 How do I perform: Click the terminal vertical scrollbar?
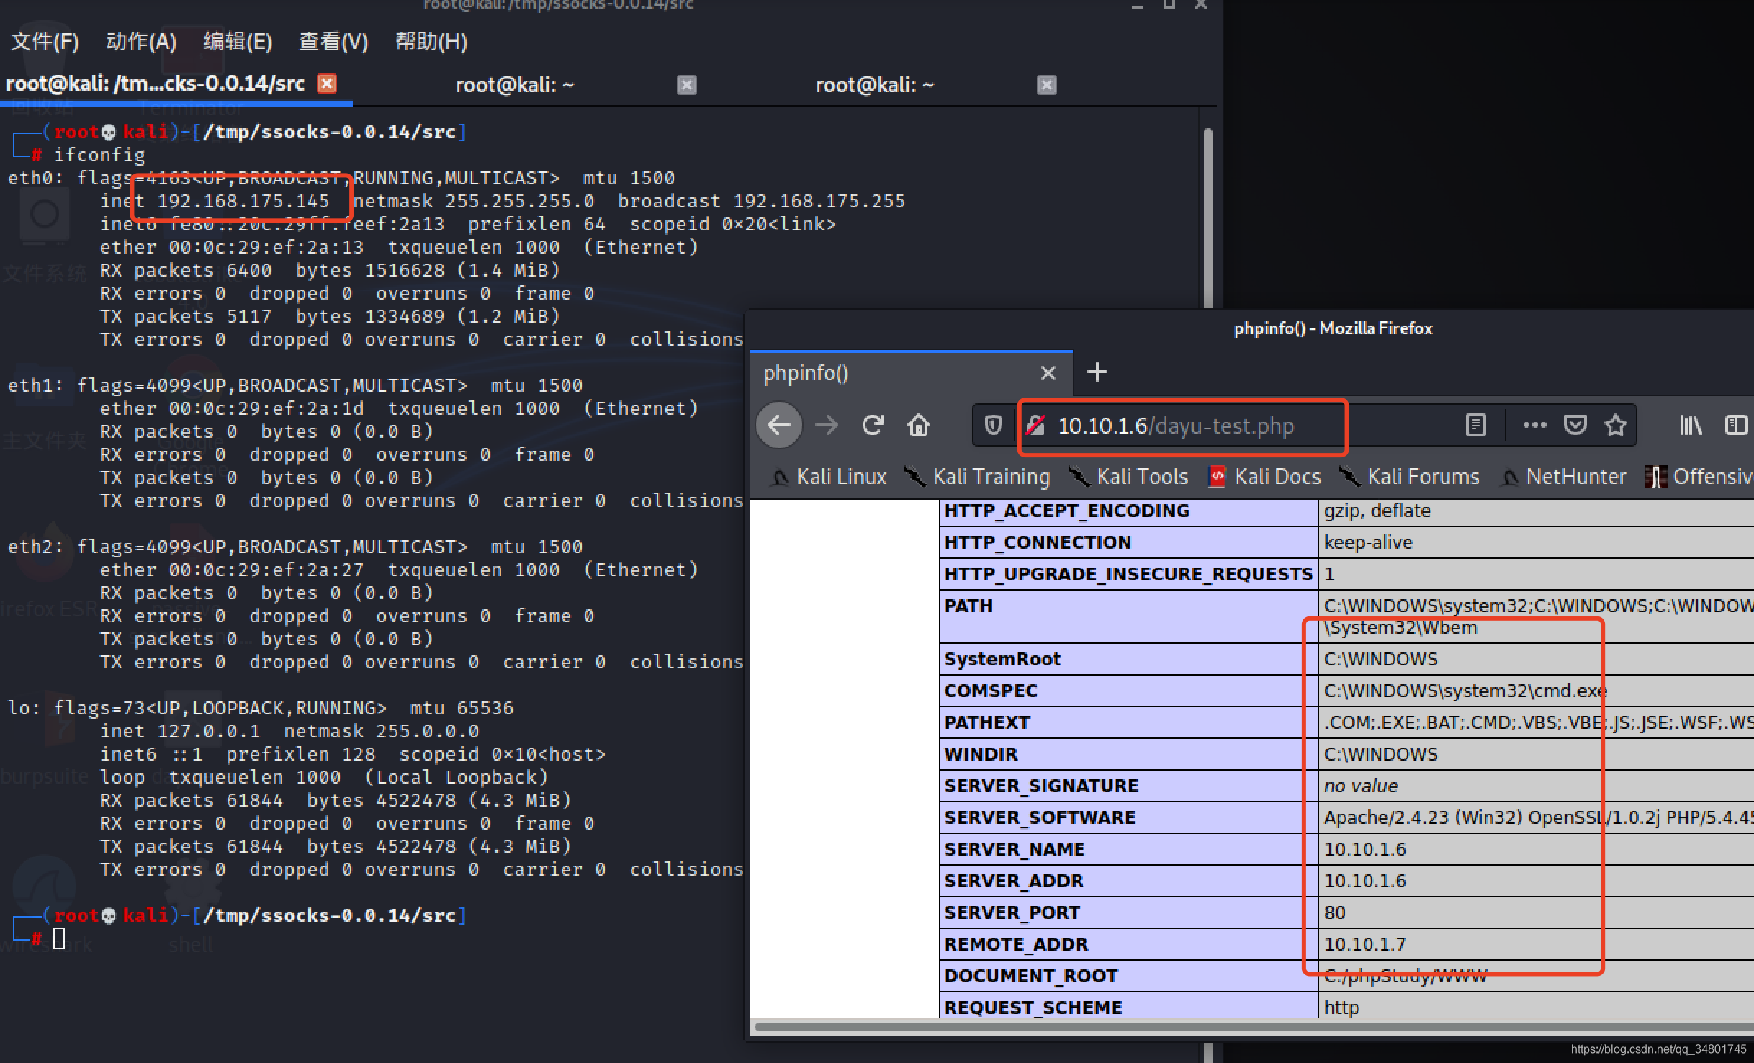[x=1207, y=216]
